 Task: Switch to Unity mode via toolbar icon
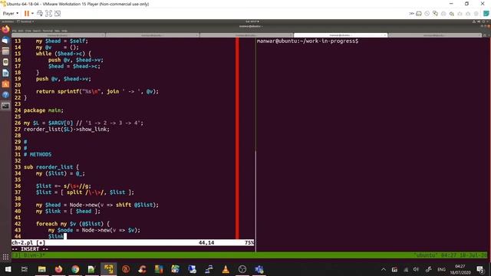point(58,14)
